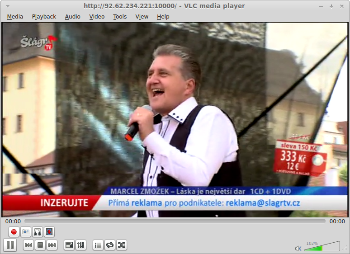Mute audio using the speaker icon
Image resolution: width=350 pixels, height=254 pixels.
click(x=298, y=248)
